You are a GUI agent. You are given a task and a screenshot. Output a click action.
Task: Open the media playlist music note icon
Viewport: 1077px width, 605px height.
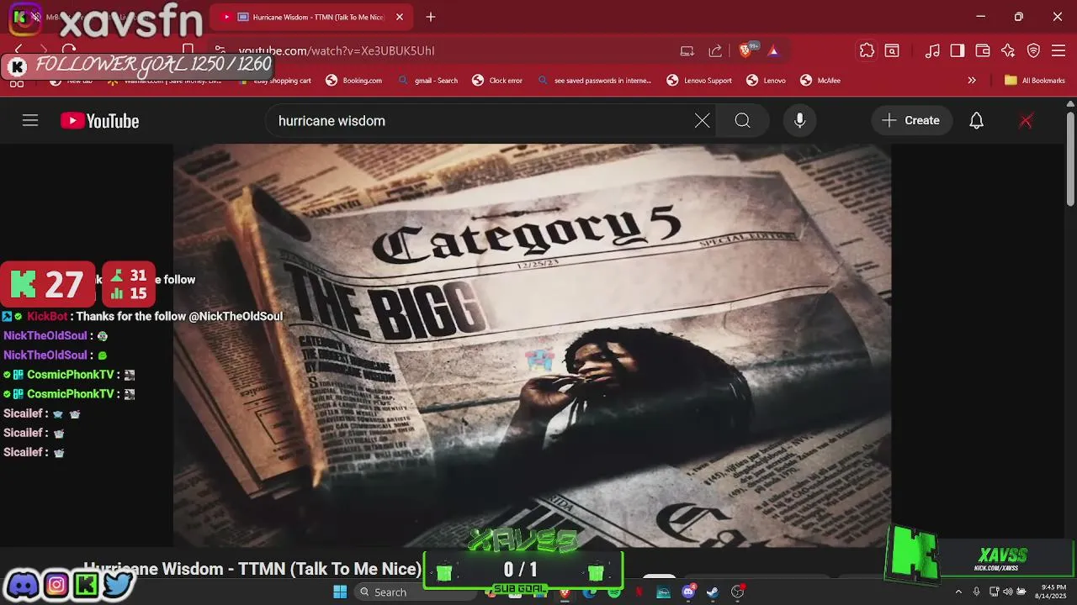tap(932, 50)
